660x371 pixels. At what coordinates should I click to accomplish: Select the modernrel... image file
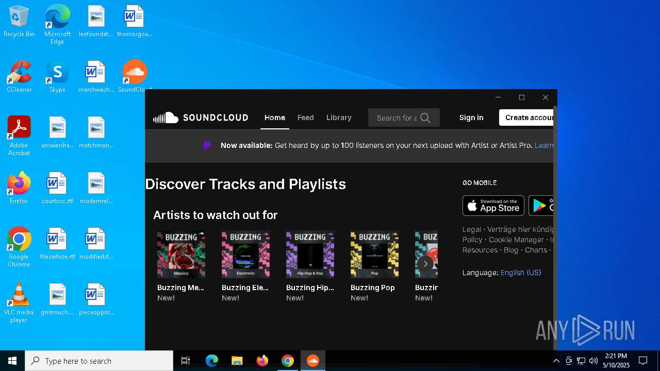96,189
